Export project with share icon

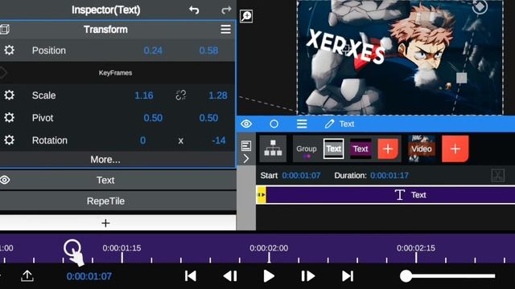tap(27, 276)
